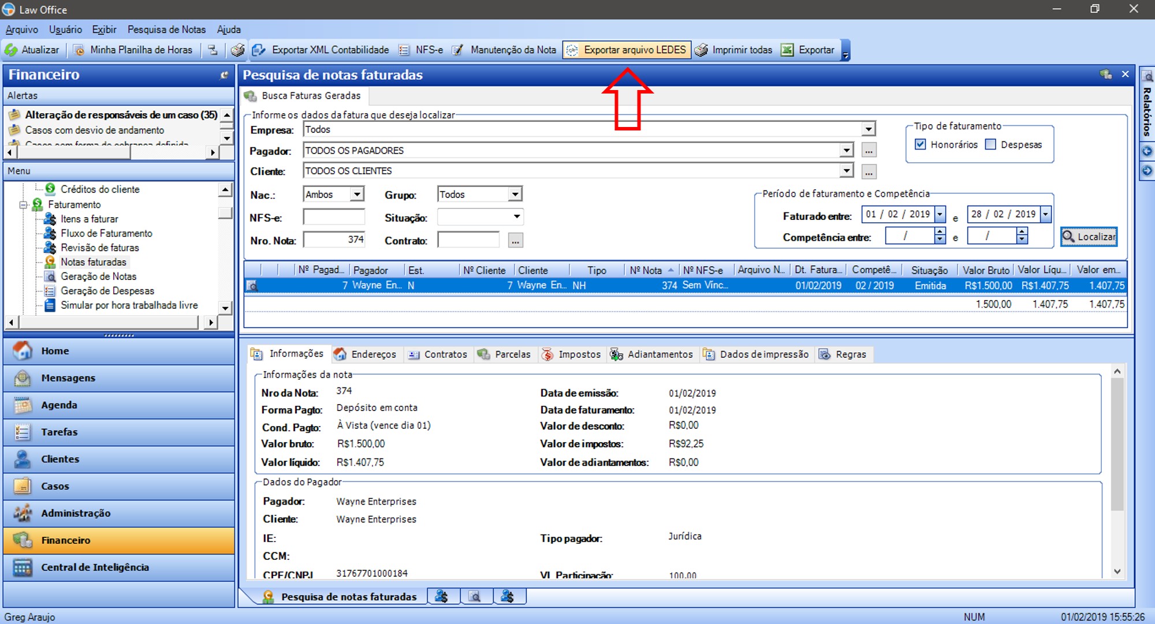This screenshot has height=624, width=1155.
Task: Go to the Home module
Action: tap(119, 351)
